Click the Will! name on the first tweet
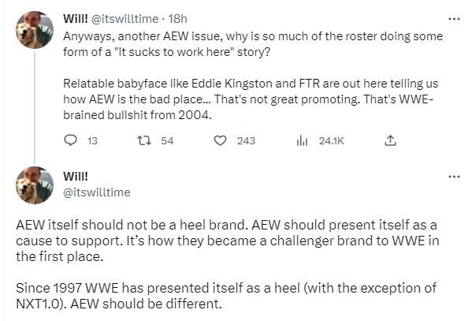472x321 pixels. tap(76, 19)
